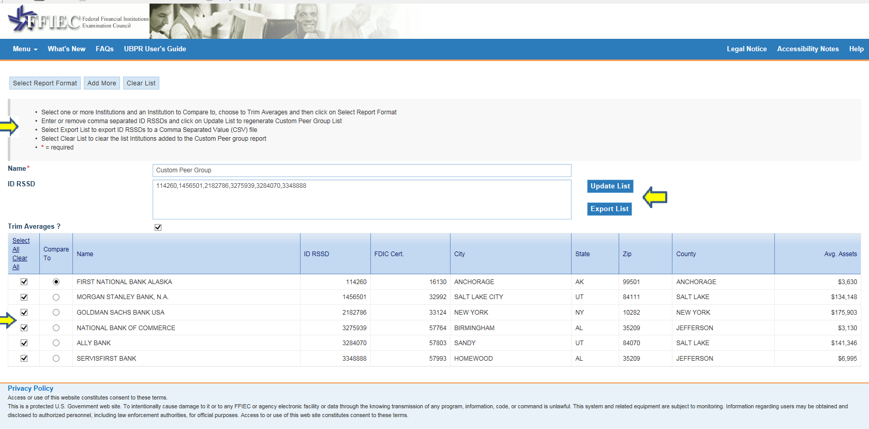Open the FAQs page
The width and height of the screenshot is (869, 429).
tap(104, 49)
